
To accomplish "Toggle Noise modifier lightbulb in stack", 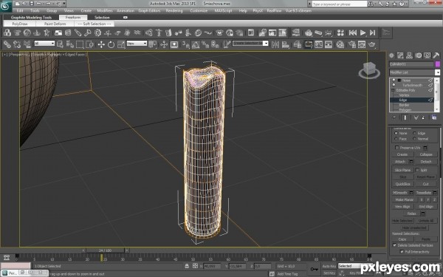I will (x=394, y=81).
